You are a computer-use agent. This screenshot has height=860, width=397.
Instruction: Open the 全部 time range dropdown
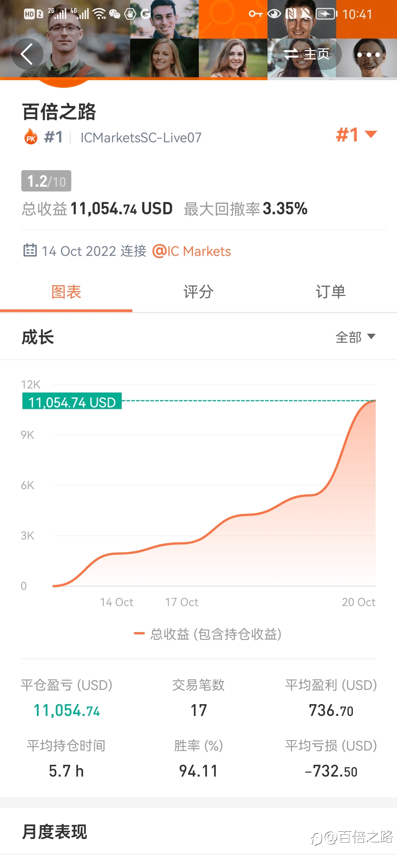[355, 337]
